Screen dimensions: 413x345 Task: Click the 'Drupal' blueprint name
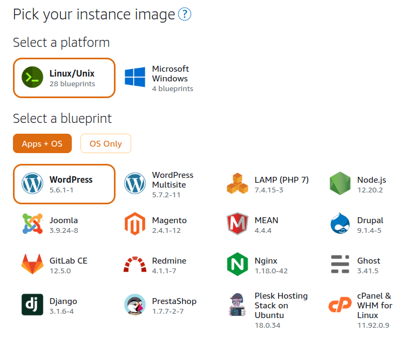tap(370, 220)
